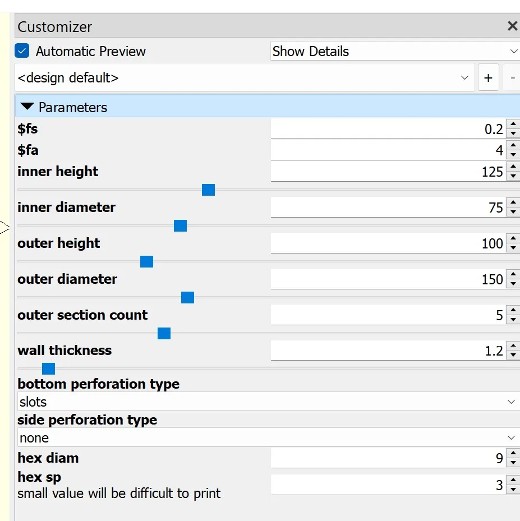520x521 pixels.
Task: Decrease the $fa value with down arrow
Action: point(513,155)
